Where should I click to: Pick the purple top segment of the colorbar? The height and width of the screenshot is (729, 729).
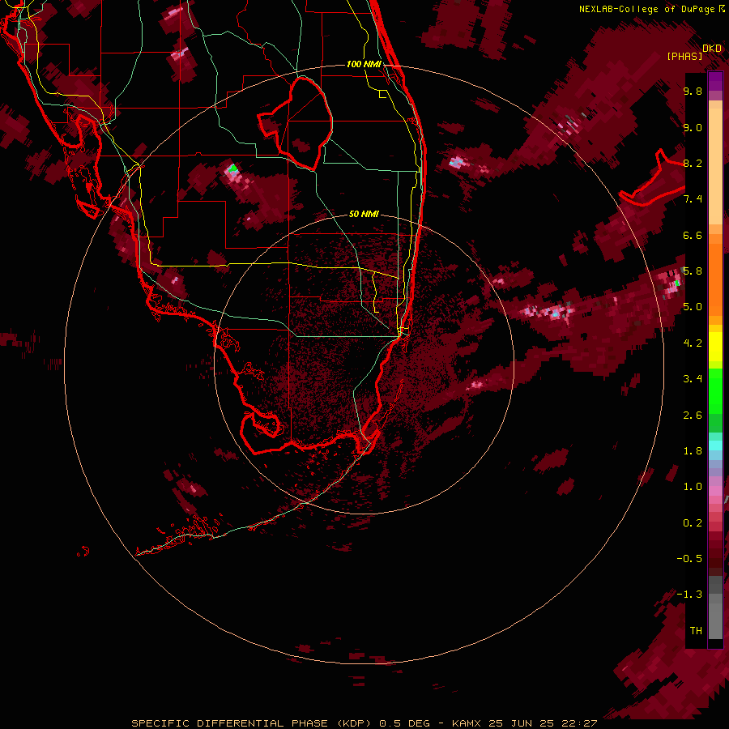click(715, 81)
